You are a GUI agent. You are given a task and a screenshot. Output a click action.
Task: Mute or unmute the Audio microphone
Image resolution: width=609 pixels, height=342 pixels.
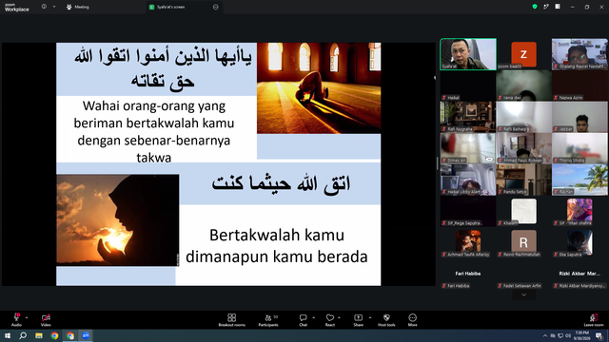click(x=16, y=320)
